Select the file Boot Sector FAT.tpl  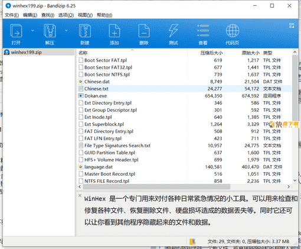(x=185, y=60)
